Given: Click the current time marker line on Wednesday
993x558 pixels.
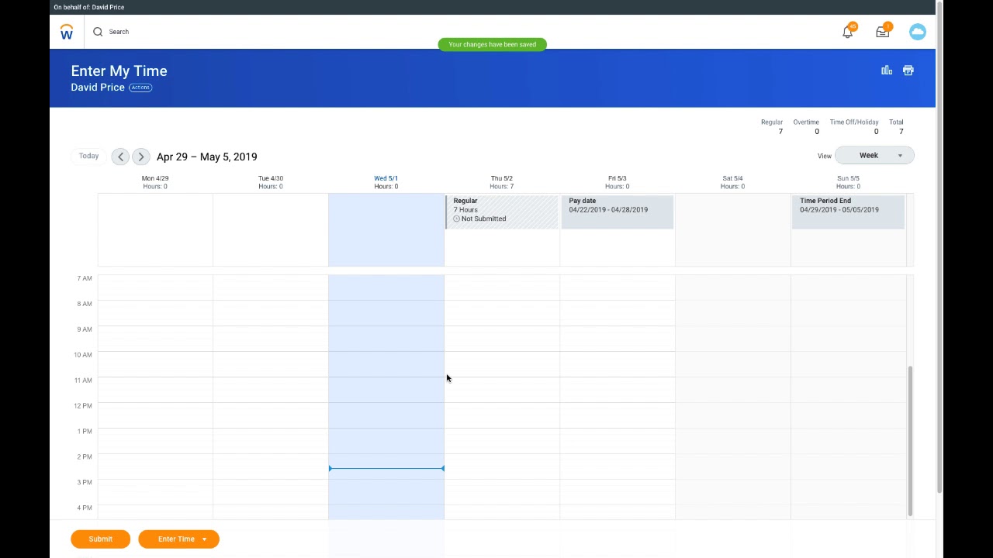Looking at the screenshot, I should click(386, 468).
